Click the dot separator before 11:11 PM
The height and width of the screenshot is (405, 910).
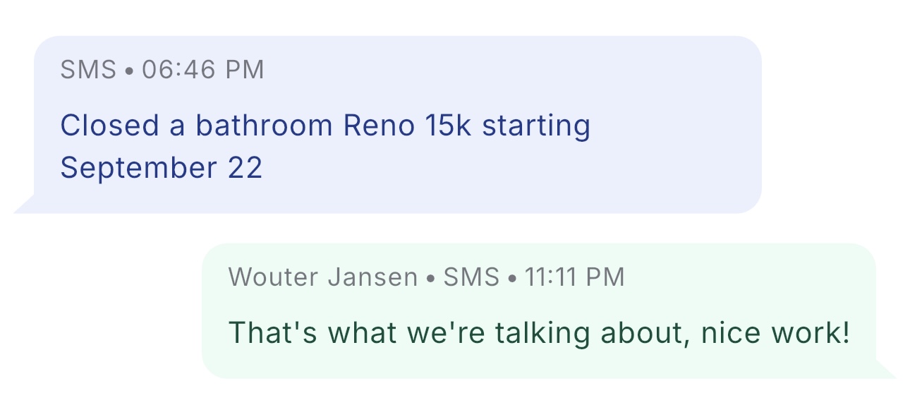(512, 278)
